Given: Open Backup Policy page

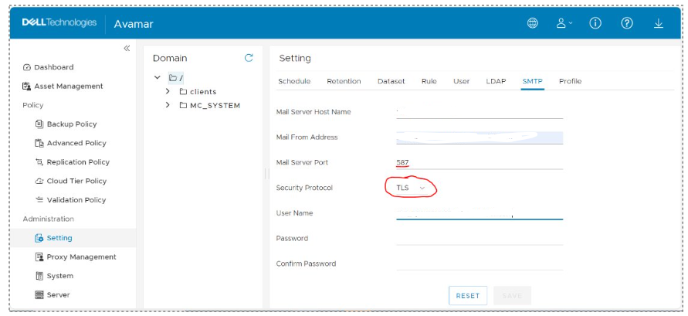Looking at the screenshot, I should point(72,124).
